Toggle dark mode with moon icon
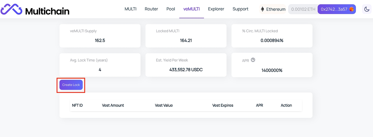373x137 pixels. 367,9
